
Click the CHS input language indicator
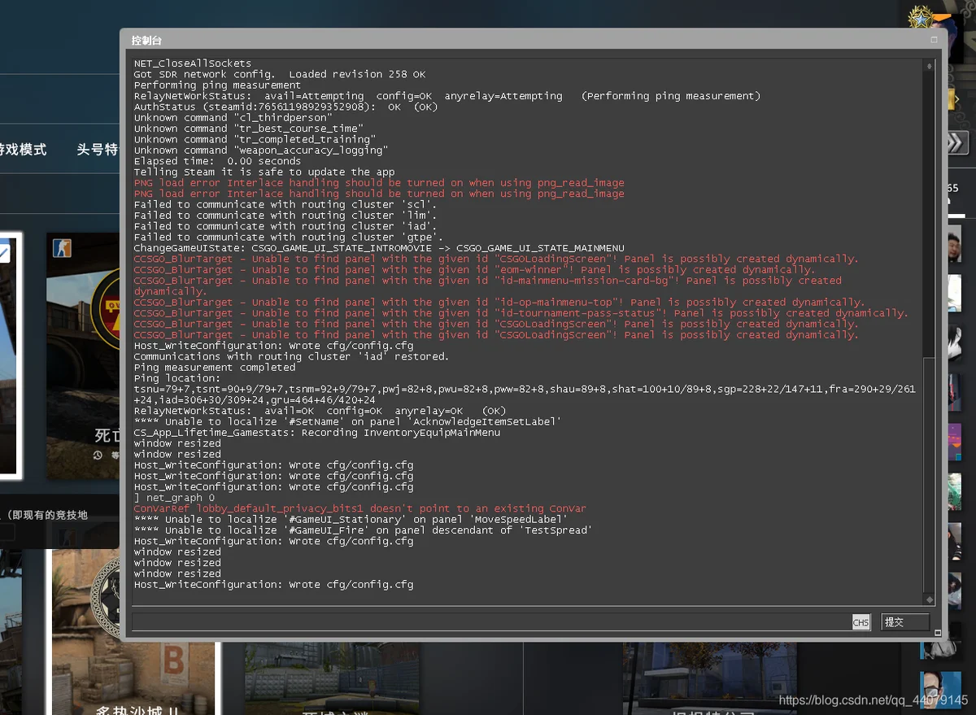click(x=861, y=622)
